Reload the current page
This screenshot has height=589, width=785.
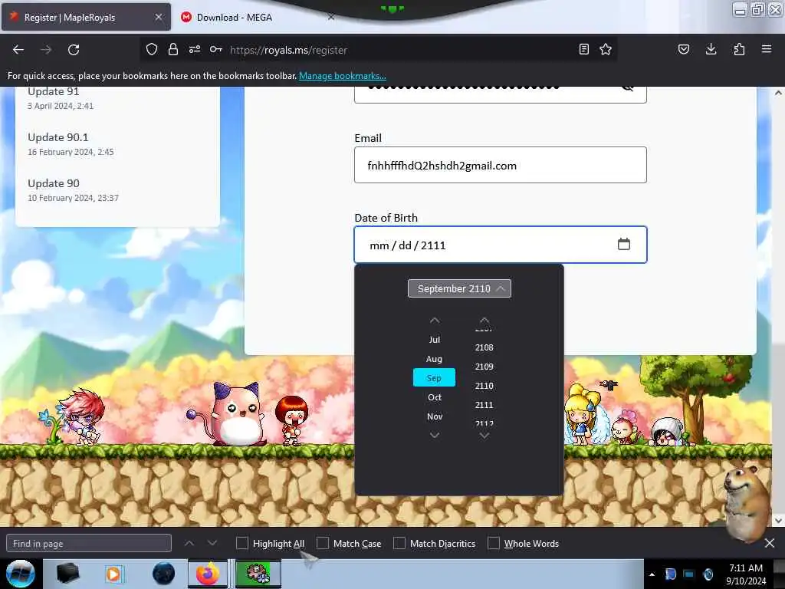pos(74,50)
